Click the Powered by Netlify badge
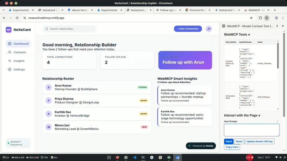287x161 pixels. [x=201, y=146]
